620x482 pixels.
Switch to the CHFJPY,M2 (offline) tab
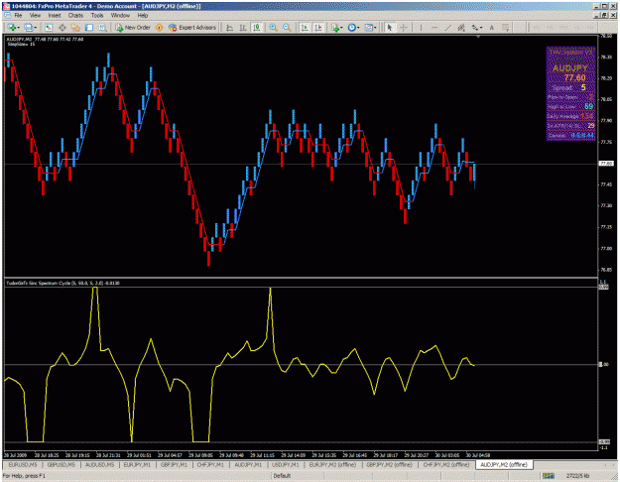[446, 464]
